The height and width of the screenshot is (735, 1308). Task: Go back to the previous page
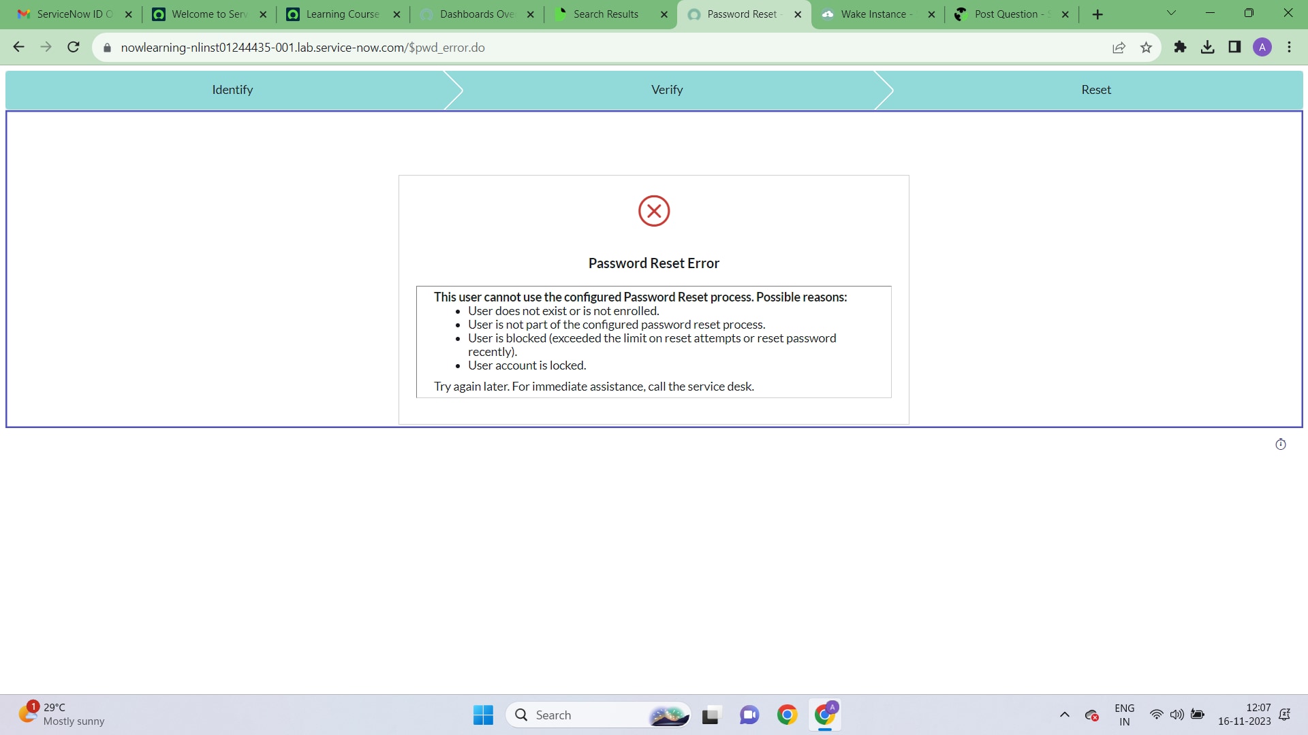pos(18,47)
